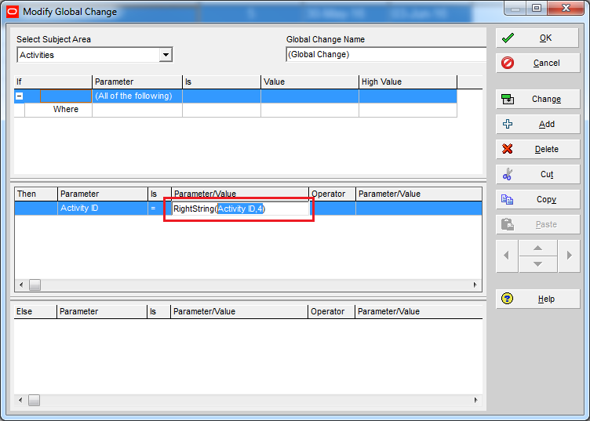Open the Select Subject Area dropdown
Screen dimensions: 590x421
pyautogui.click(x=165, y=55)
